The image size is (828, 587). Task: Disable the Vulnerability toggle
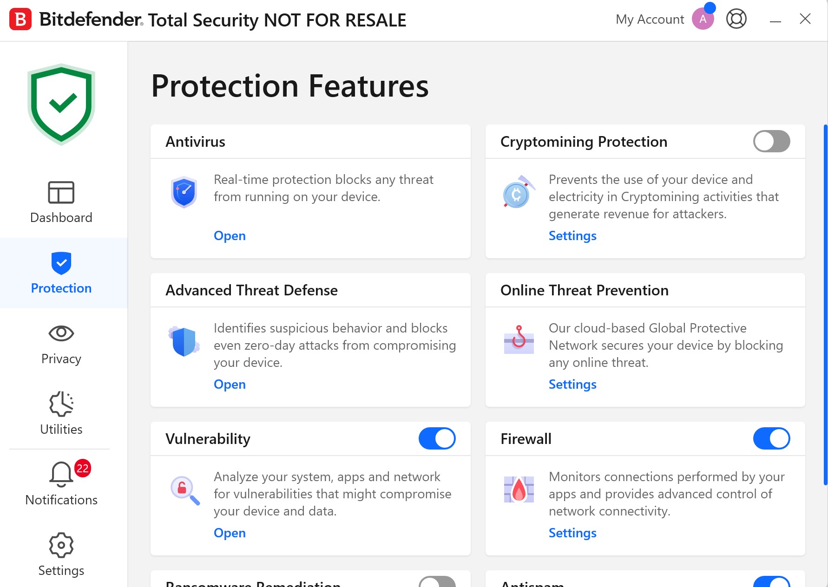[437, 438]
